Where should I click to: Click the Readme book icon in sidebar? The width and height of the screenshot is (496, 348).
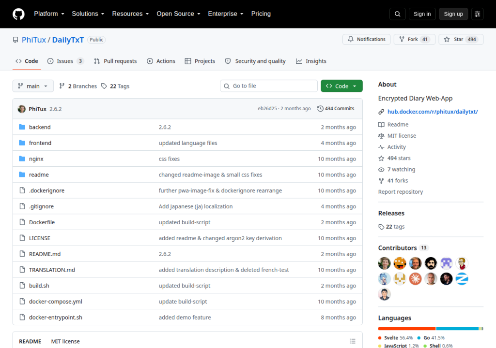coord(381,125)
